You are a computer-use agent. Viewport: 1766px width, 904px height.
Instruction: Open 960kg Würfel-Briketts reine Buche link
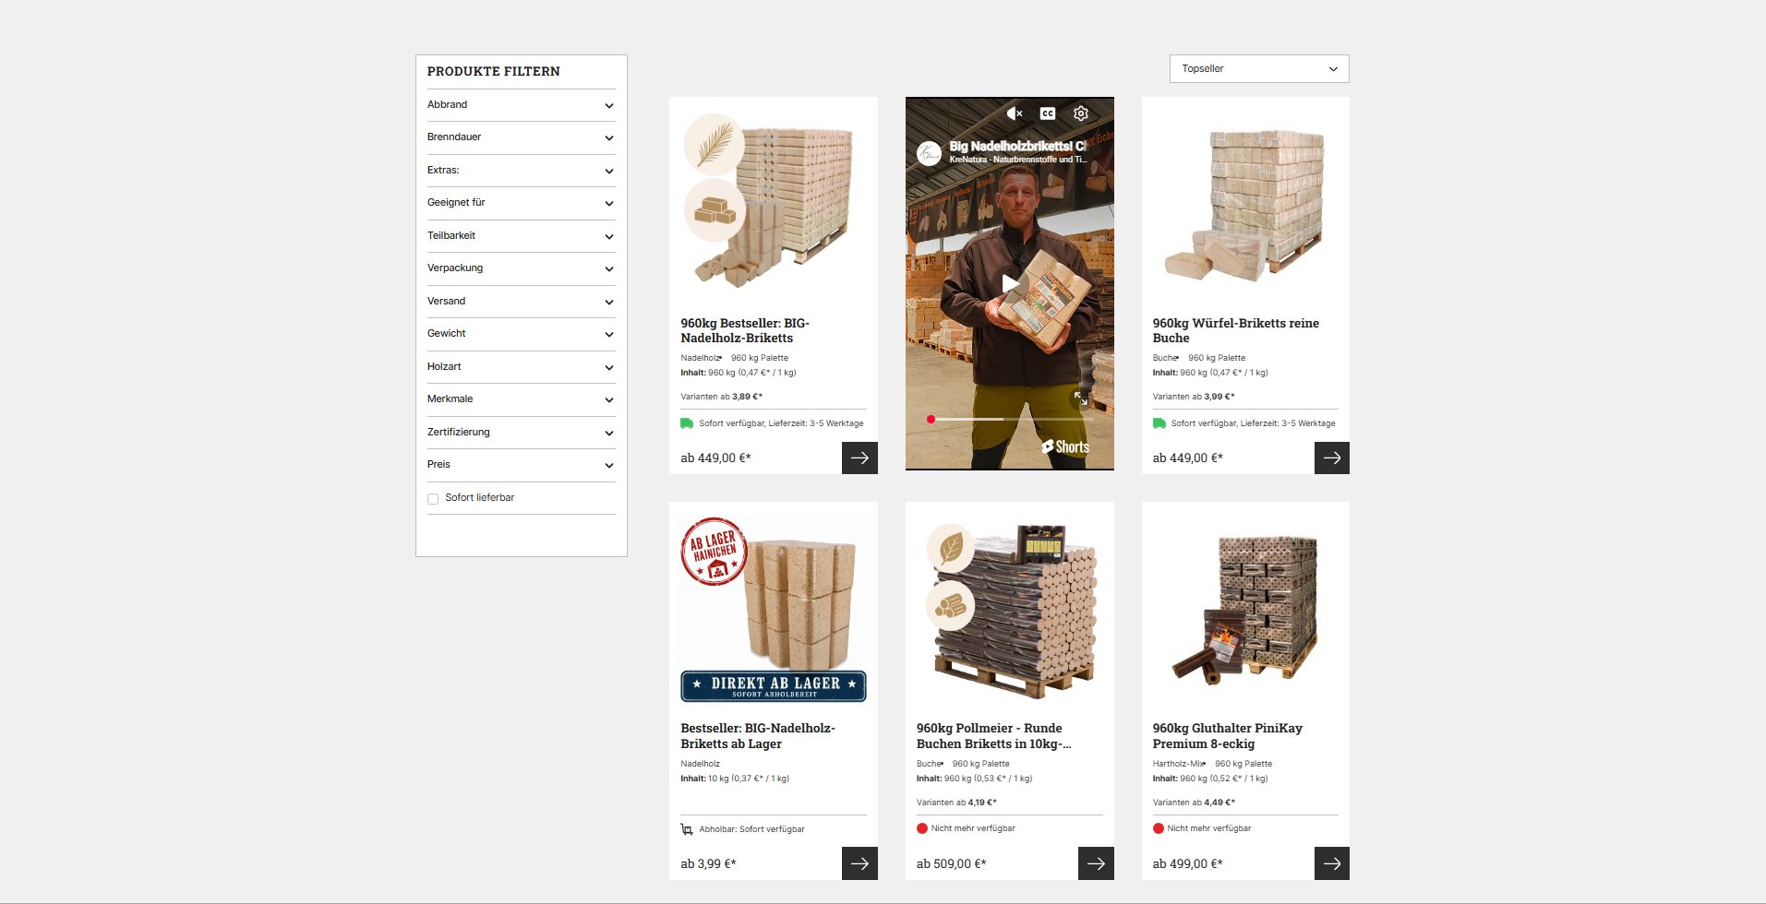pos(1235,330)
